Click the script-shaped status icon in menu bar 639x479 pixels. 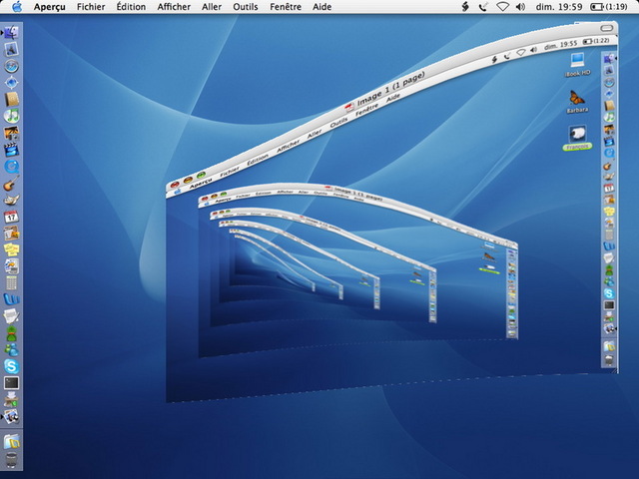tap(465, 7)
